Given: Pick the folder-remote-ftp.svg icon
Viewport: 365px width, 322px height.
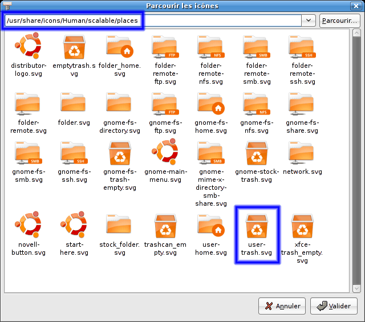Looking at the screenshot, I should click(x=165, y=47).
